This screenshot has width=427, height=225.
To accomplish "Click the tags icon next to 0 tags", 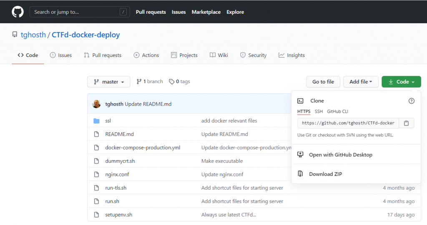I will pyautogui.click(x=171, y=82).
